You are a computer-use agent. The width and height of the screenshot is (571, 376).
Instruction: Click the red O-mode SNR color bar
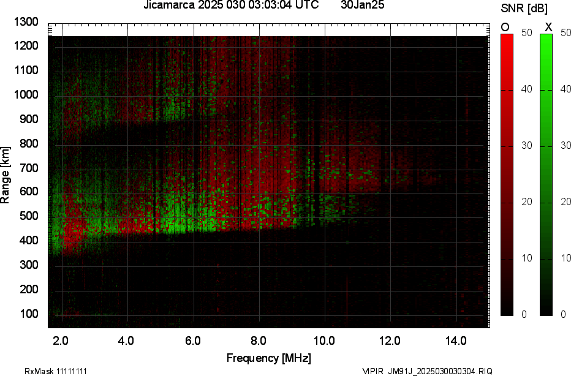(x=507, y=175)
